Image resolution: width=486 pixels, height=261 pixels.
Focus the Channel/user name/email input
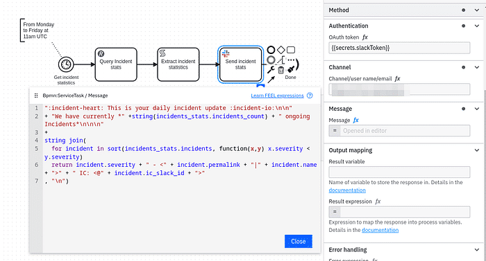pyautogui.click(x=399, y=89)
